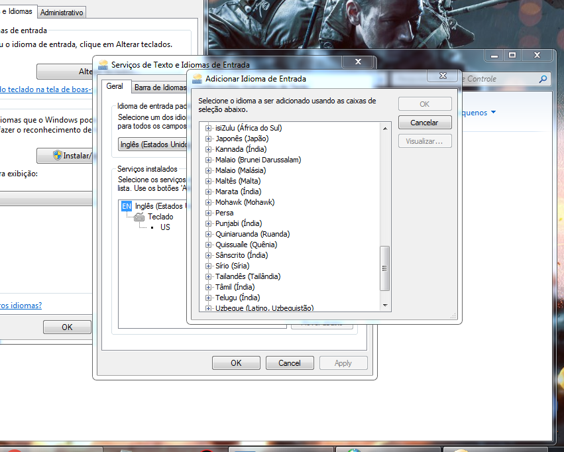Image resolution: width=564 pixels, height=452 pixels.
Task: Expand the Sírio (Síria) node
Action: 208,266
